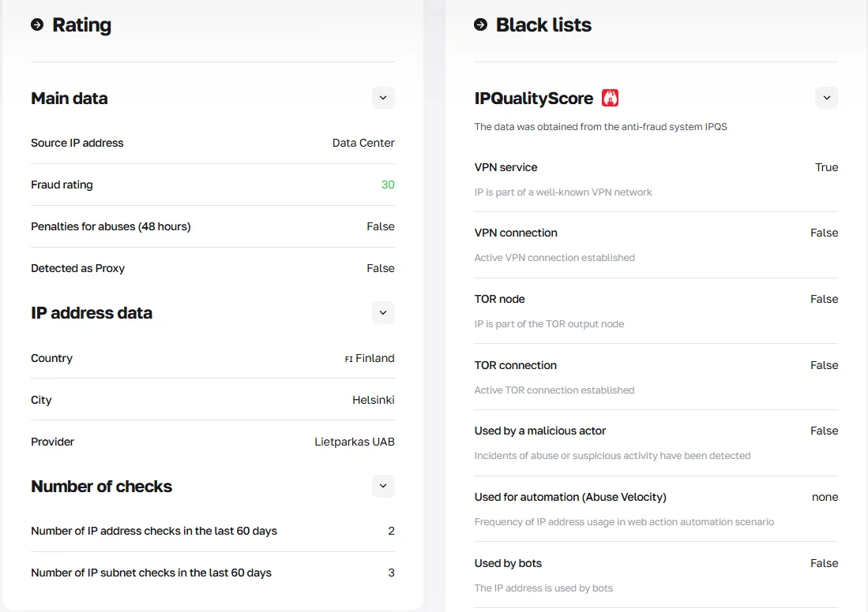Click the Abuse Velocity none value
Screen dimensions: 868x612
click(x=825, y=497)
